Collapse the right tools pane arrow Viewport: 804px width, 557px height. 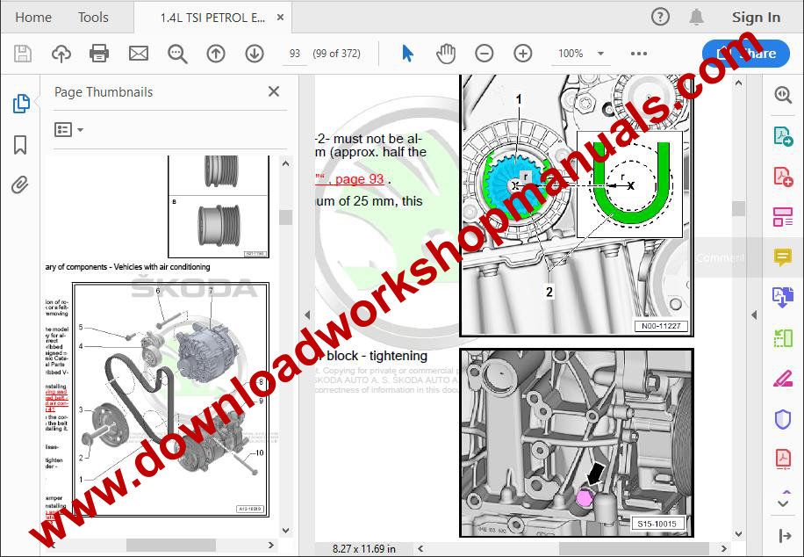click(x=754, y=315)
